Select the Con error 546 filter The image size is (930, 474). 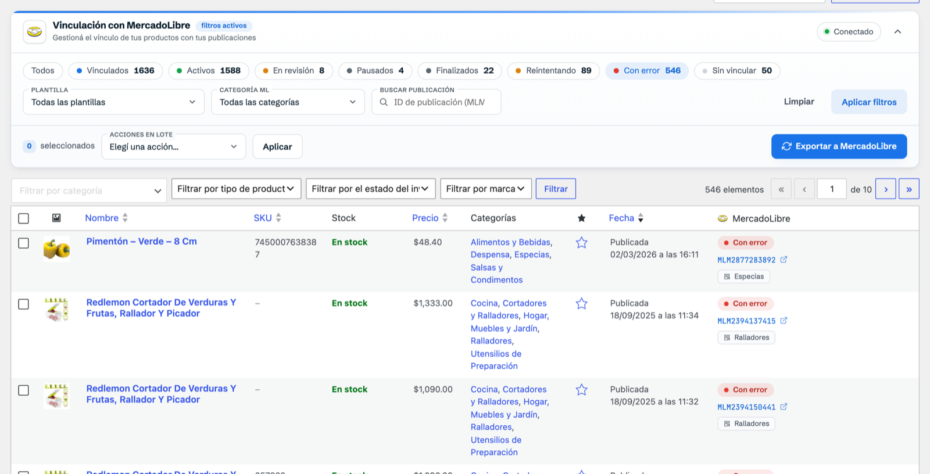click(x=647, y=71)
